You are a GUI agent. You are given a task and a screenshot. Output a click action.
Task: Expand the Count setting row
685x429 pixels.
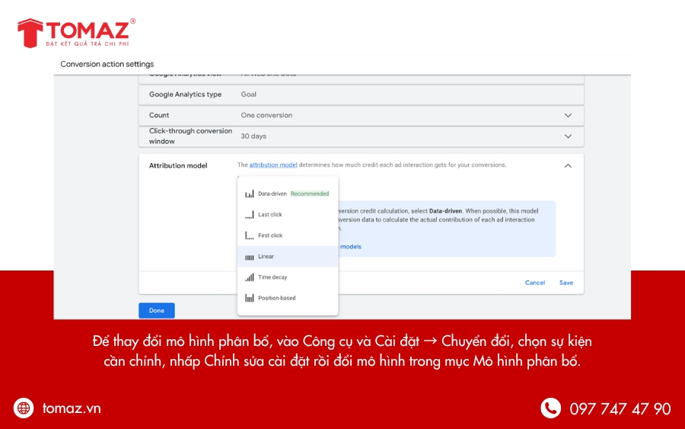[568, 115]
